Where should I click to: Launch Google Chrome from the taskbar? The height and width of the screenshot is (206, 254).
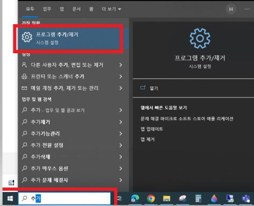[151, 198]
